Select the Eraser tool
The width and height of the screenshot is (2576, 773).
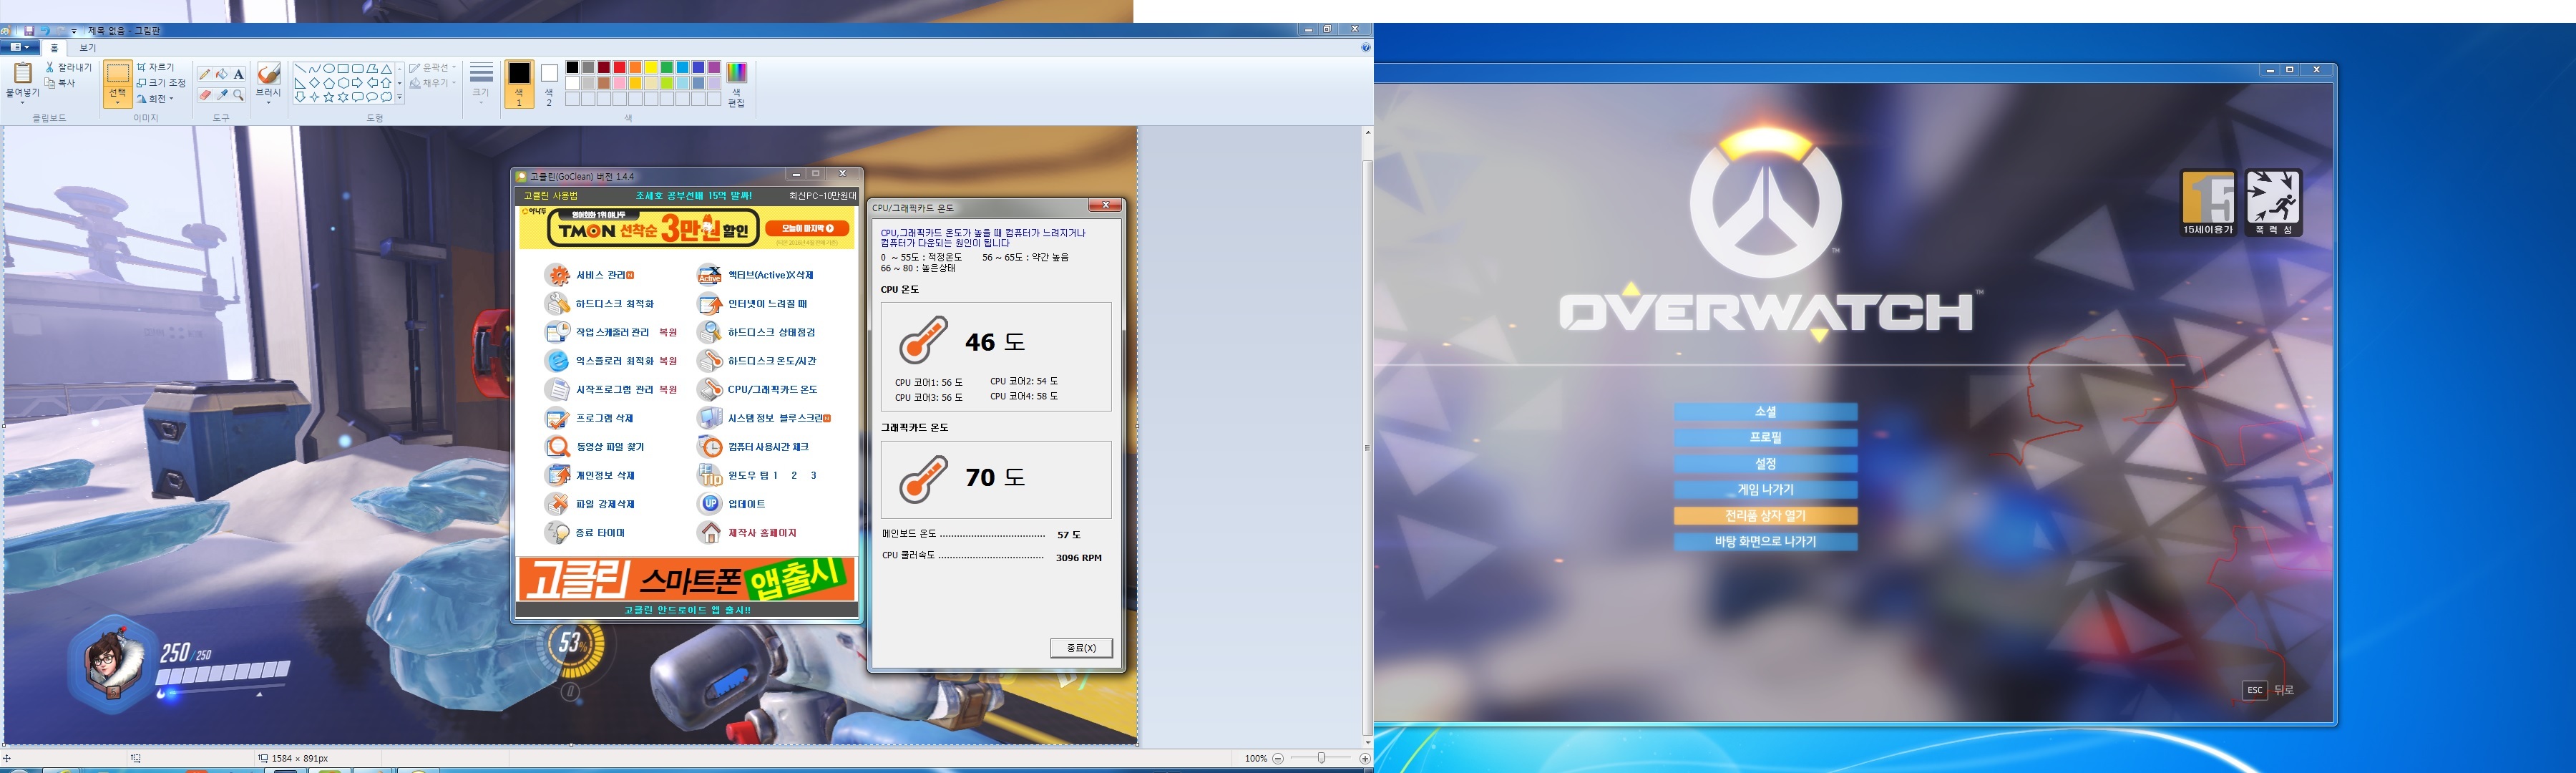tap(205, 95)
